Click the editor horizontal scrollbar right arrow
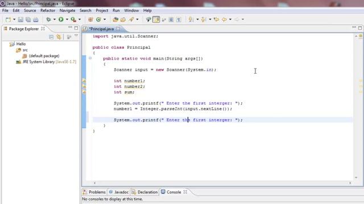This screenshot has height=204, width=364. point(350,182)
